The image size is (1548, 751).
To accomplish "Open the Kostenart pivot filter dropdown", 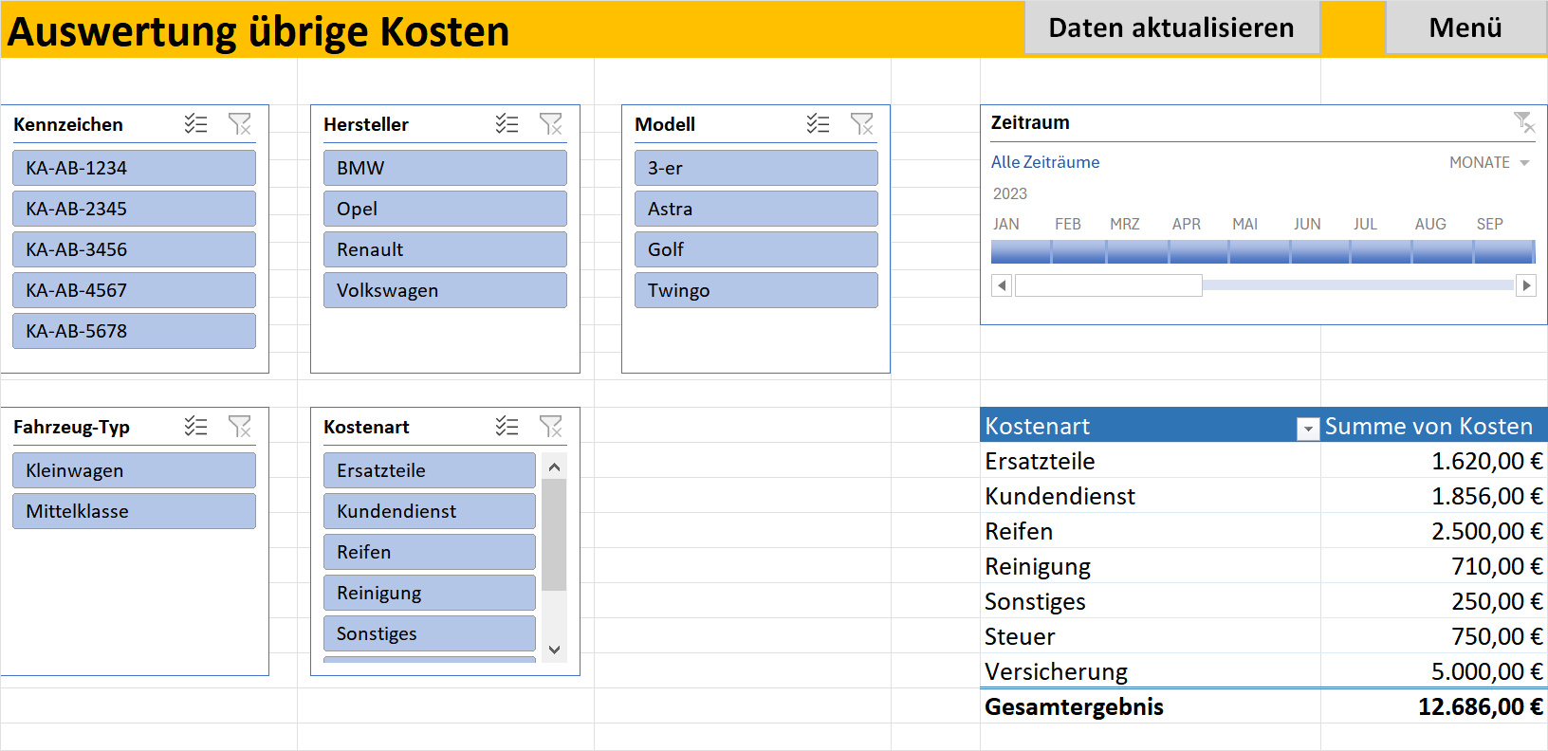I will tap(1308, 429).
